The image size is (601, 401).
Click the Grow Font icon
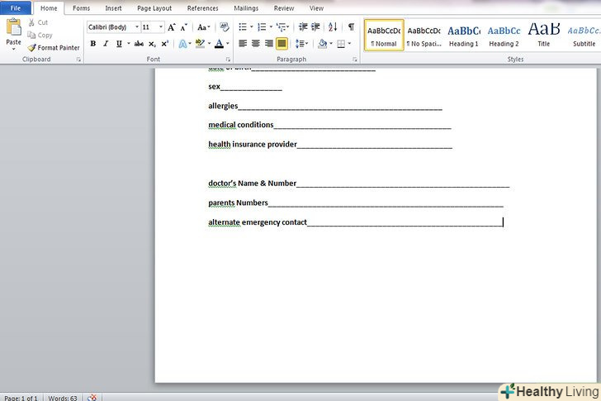click(x=172, y=27)
